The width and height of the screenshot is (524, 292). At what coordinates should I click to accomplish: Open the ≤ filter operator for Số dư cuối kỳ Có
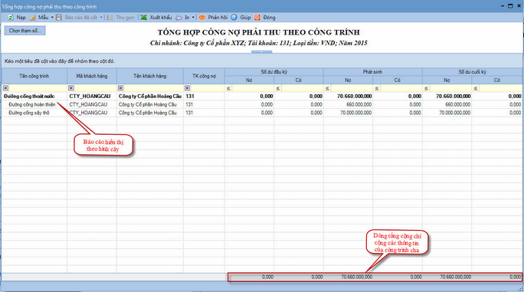[476, 88]
